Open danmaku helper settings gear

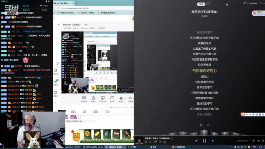point(49,1)
